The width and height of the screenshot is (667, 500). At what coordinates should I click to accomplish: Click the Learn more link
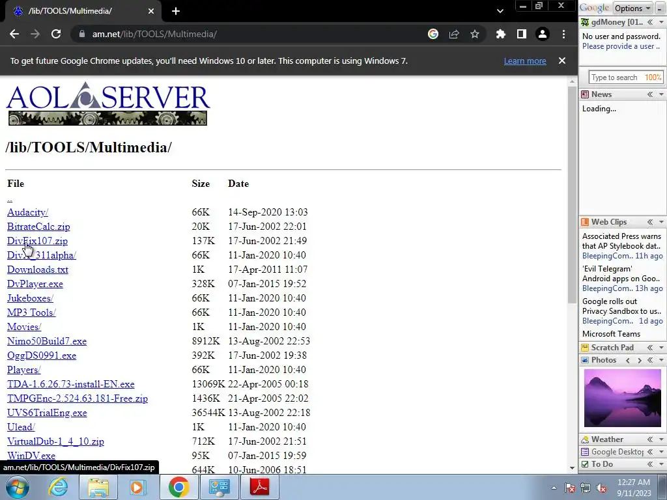[525, 61]
